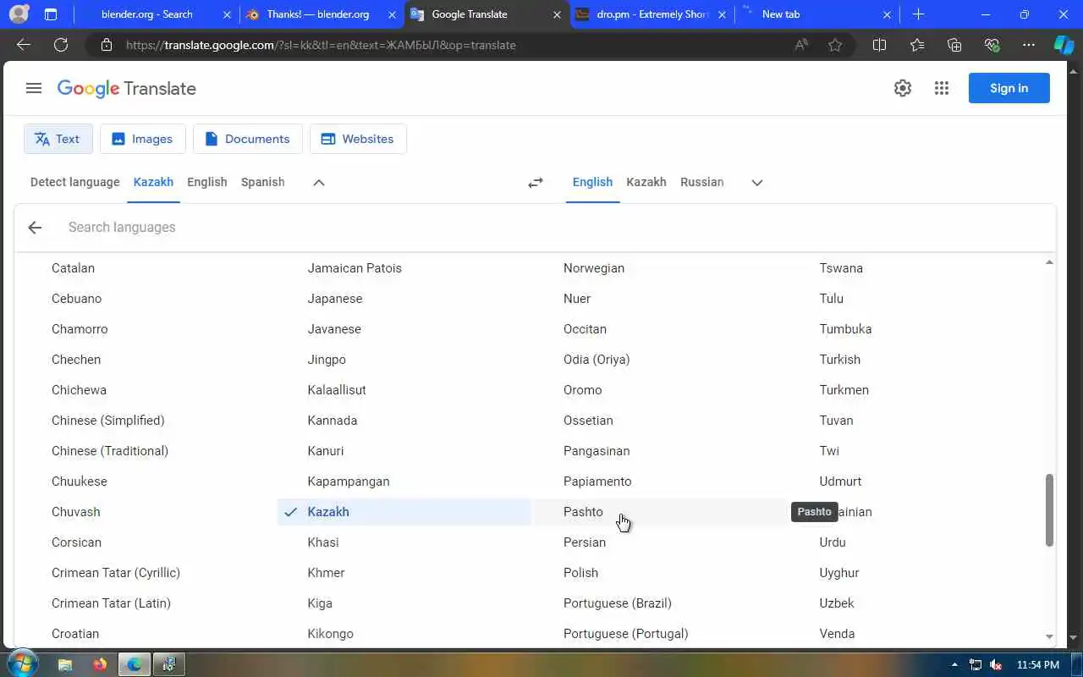
Task: Select Text translation mode
Action: pyautogui.click(x=58, y=139)
